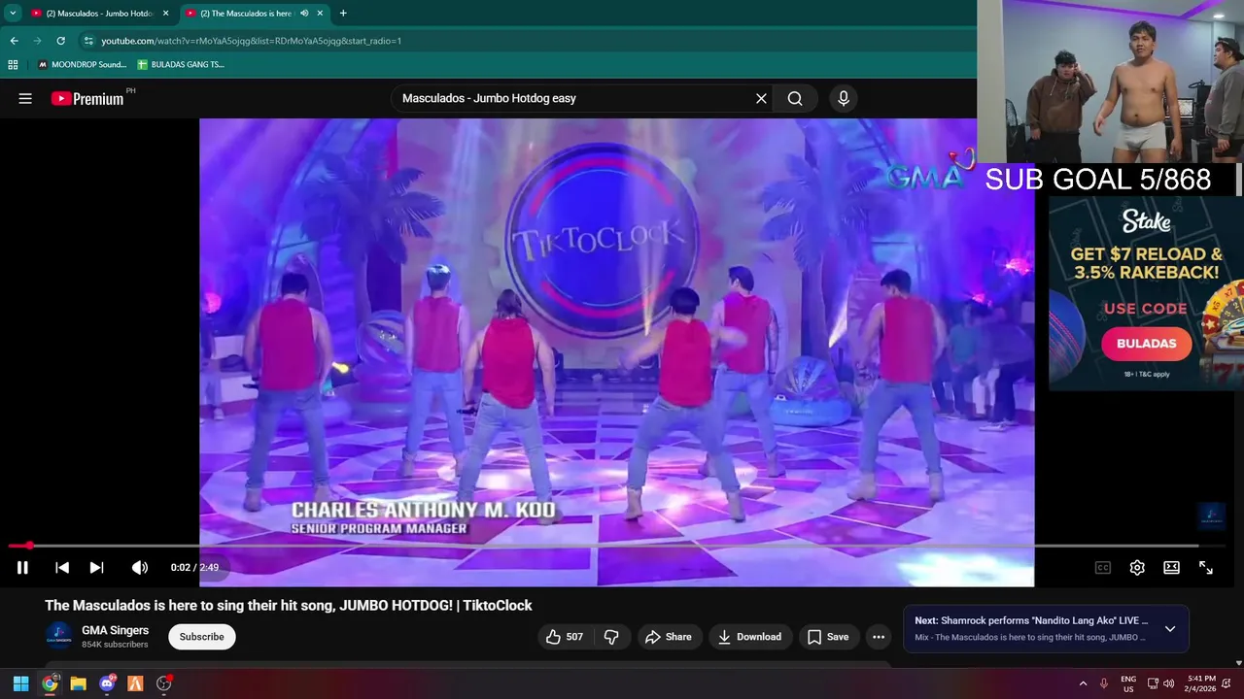Screen dimensions: 1244x699
Task: Go to the previous video
Action: click(62, 567)
